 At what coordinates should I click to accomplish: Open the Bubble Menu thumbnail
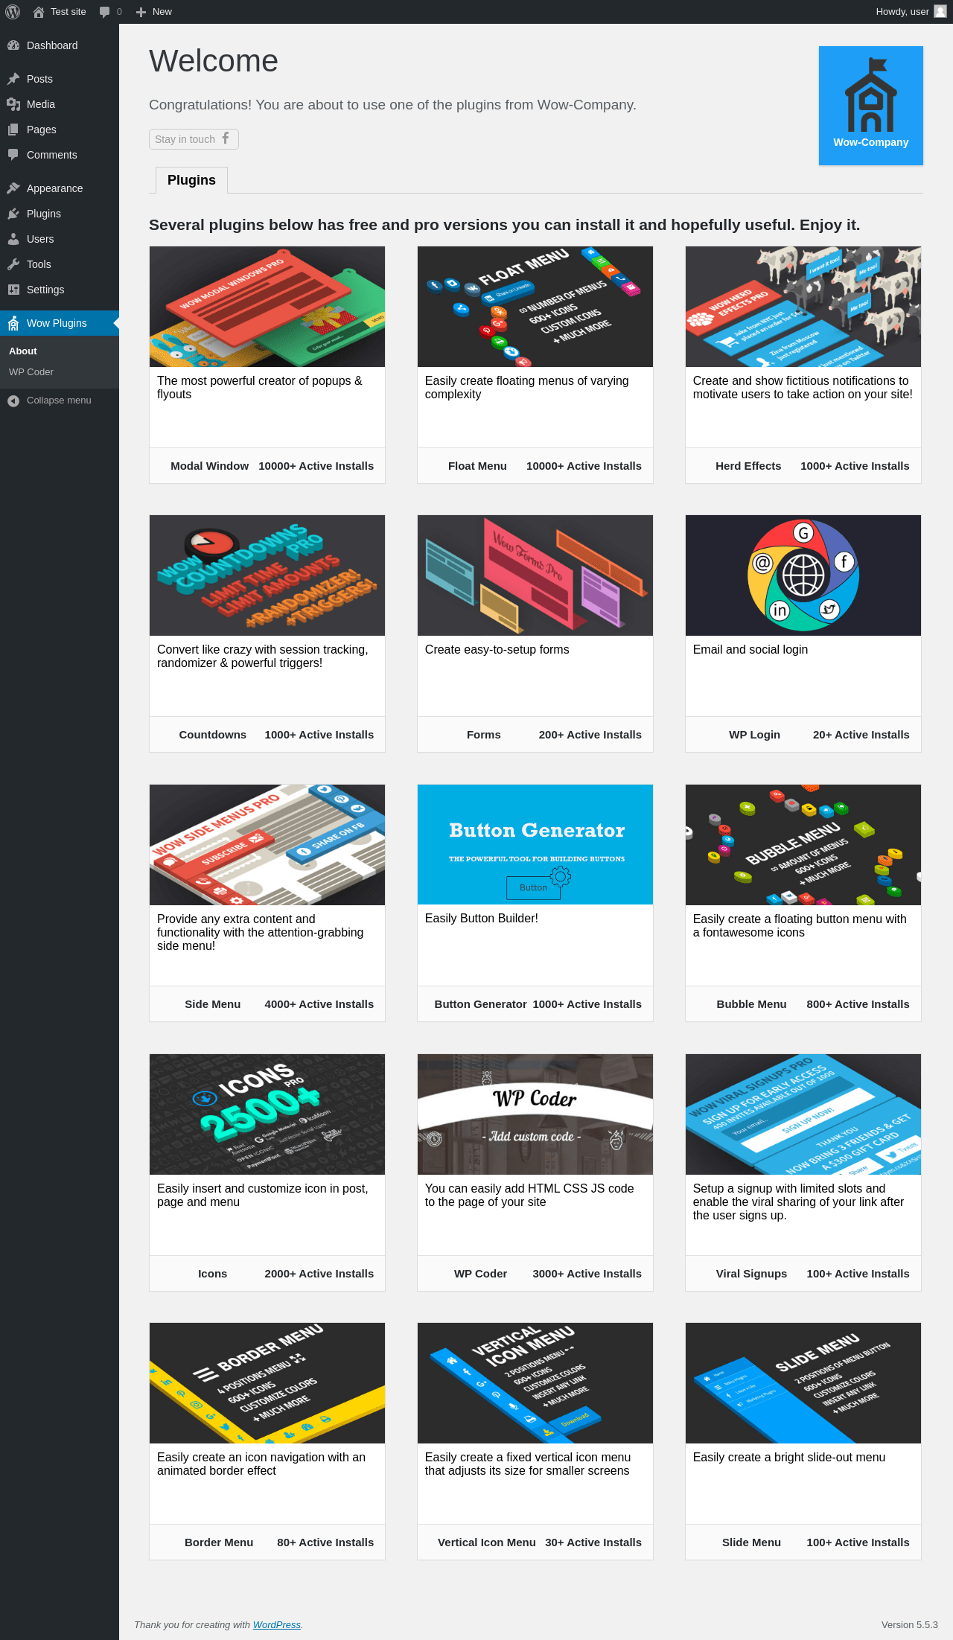(x=803, y=845)
